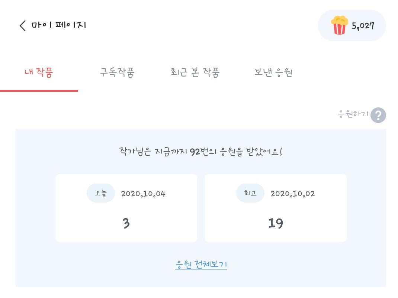The height and width of the screenshot is (298, 398).
Task: Click the 최고 badge
Action: 250,194
